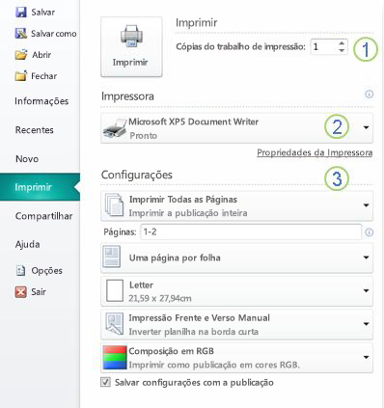Click Inverter planilha na borda curta text
Image resolution: width=384 pixels, height=408 pixels.
pyautogui.click(x=194, y=332)
